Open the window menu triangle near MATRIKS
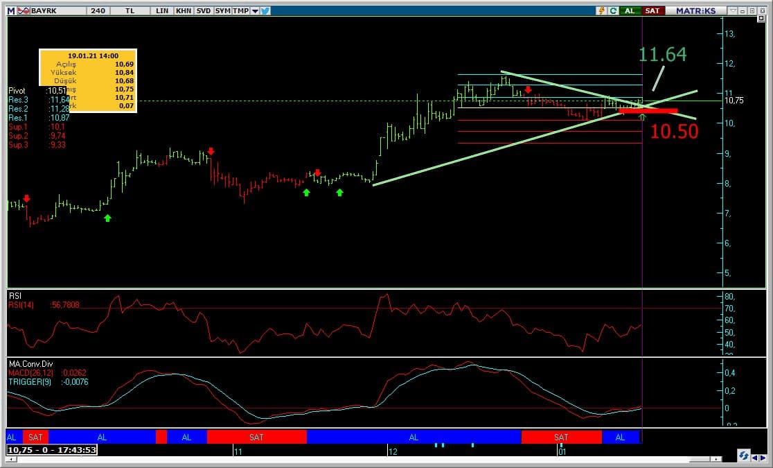The width and height of the screenshot is (773, 468). [733, 11]
